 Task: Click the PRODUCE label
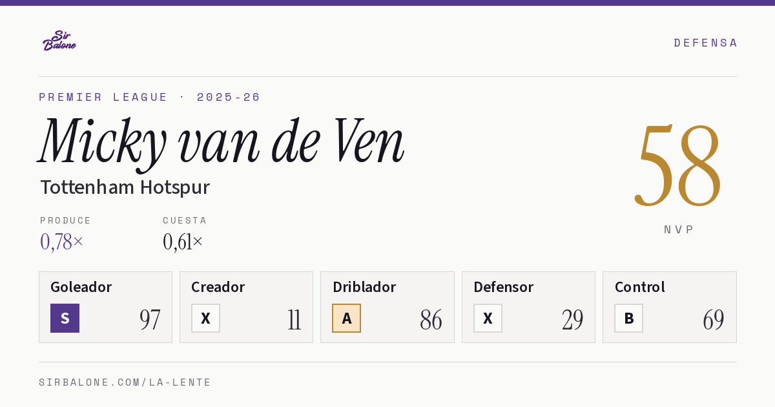[66, 220]
